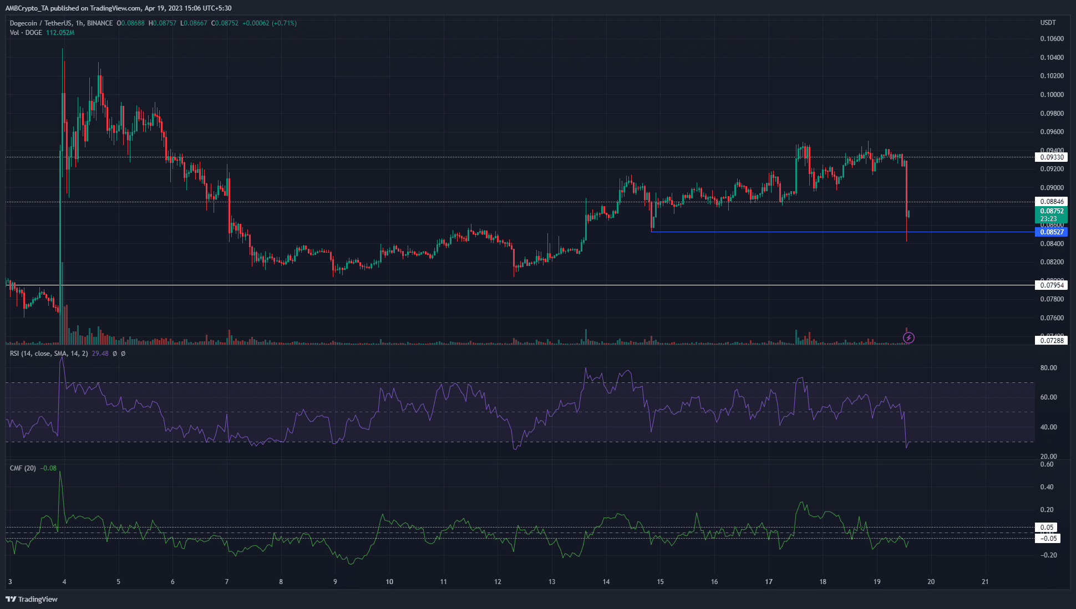Click the 112.052M volume value

[60, 33]
